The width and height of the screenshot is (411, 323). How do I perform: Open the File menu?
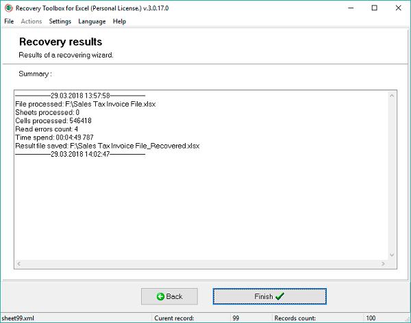click(x=9, y=21)
